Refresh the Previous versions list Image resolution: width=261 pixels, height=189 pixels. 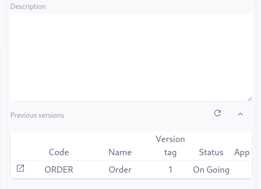(x=217, y=114)
